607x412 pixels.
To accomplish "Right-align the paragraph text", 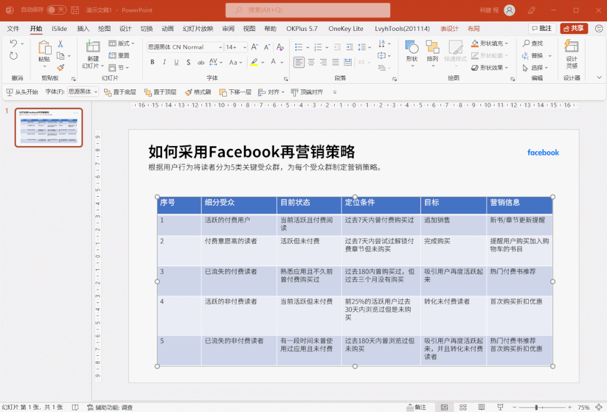I will [323, 62].
